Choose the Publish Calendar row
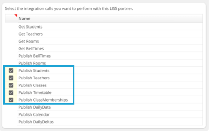The width and height of the screenshot is (210, 132). pyautogui.click(x=34, y=114)
